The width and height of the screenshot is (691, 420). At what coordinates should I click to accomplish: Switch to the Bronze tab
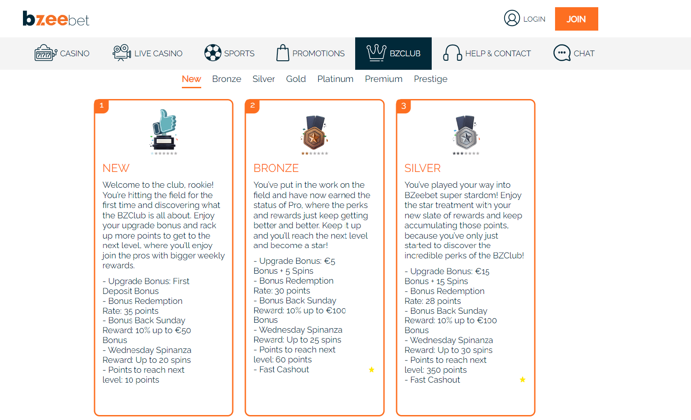(x=226, y=79)
